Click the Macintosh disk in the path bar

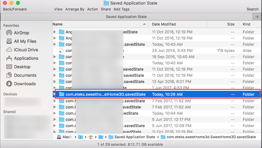click(65, 137)
